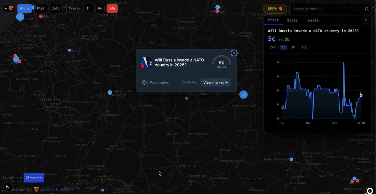Click the View market button
The height and width of the screenshot is (194, 376).
coord(216,82)
